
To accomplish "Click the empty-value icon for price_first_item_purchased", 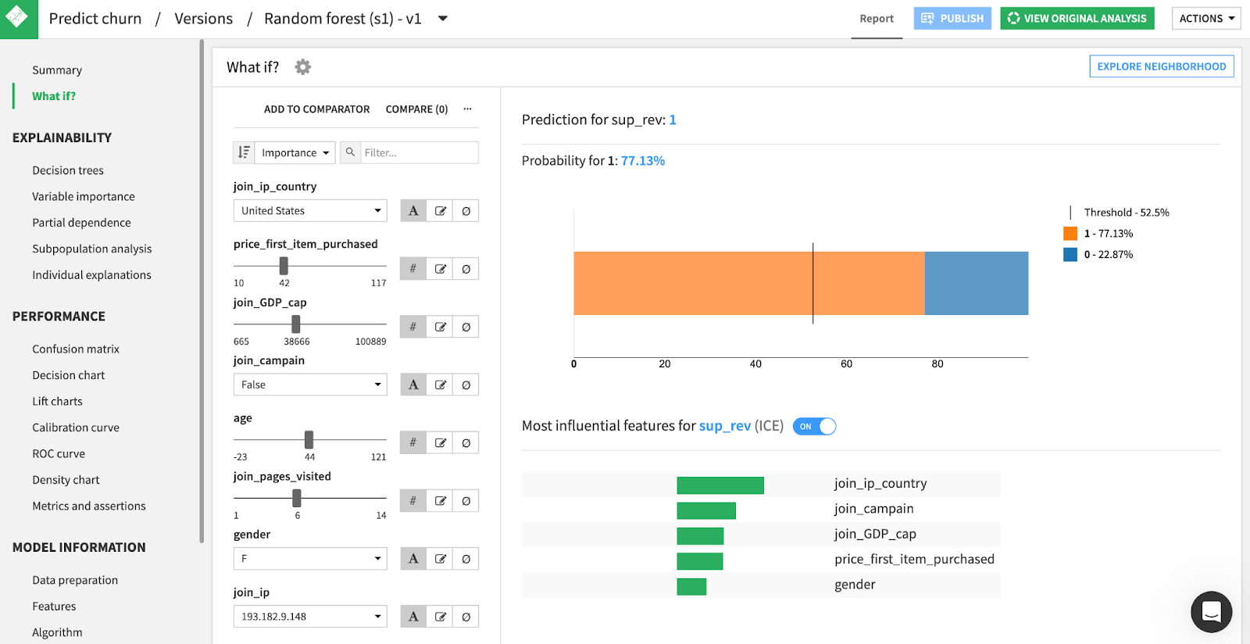I will point(466,269).
